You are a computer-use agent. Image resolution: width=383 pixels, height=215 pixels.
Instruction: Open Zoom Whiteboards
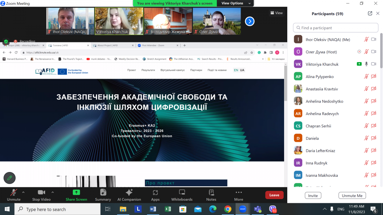(182, 195)
